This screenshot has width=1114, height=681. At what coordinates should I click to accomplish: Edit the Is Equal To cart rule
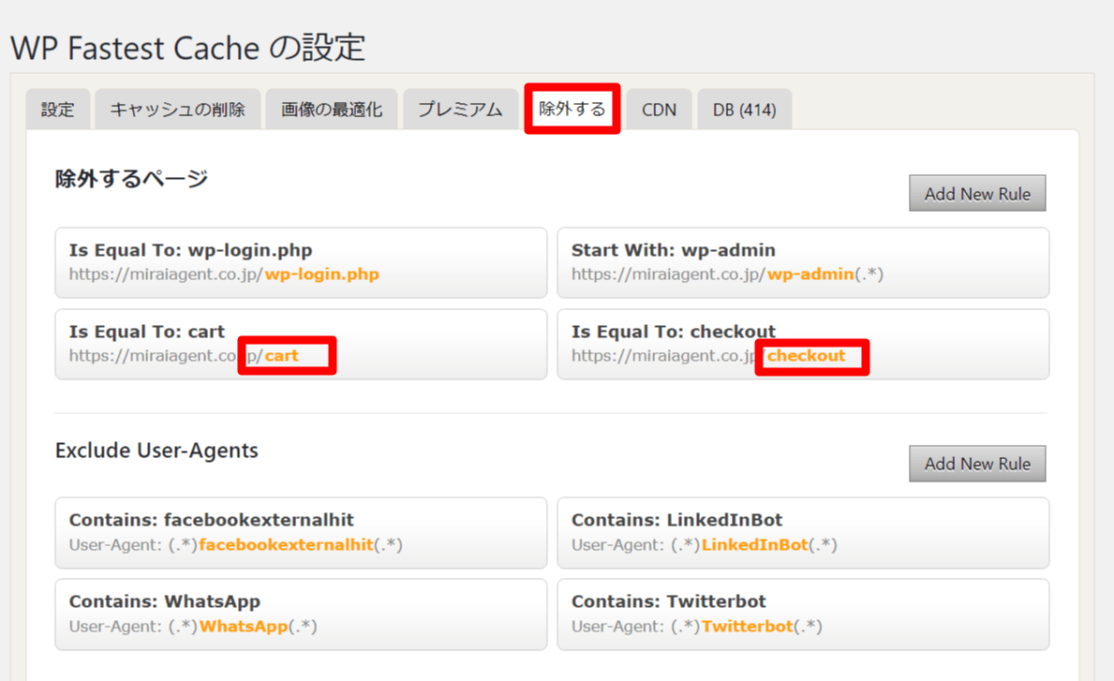[x=301, y=344]
